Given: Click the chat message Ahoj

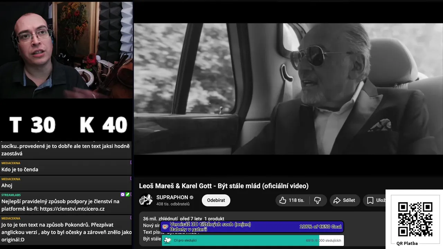Looking at the screenshot, I should coord(7,185).
